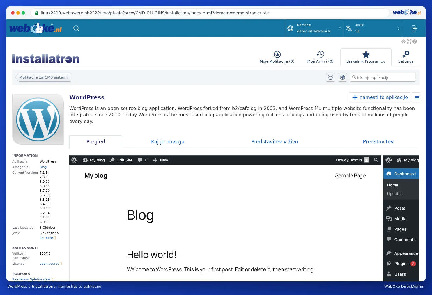The image size is (432, 295).
Task: Click the logout icon in the header
Action: [414, 28]
